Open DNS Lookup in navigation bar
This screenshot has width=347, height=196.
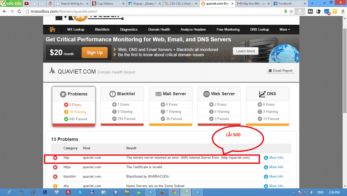pos(259,29)
